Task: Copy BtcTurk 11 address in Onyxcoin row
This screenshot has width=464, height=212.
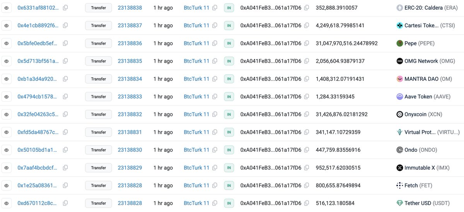Action: coord(215,114)
